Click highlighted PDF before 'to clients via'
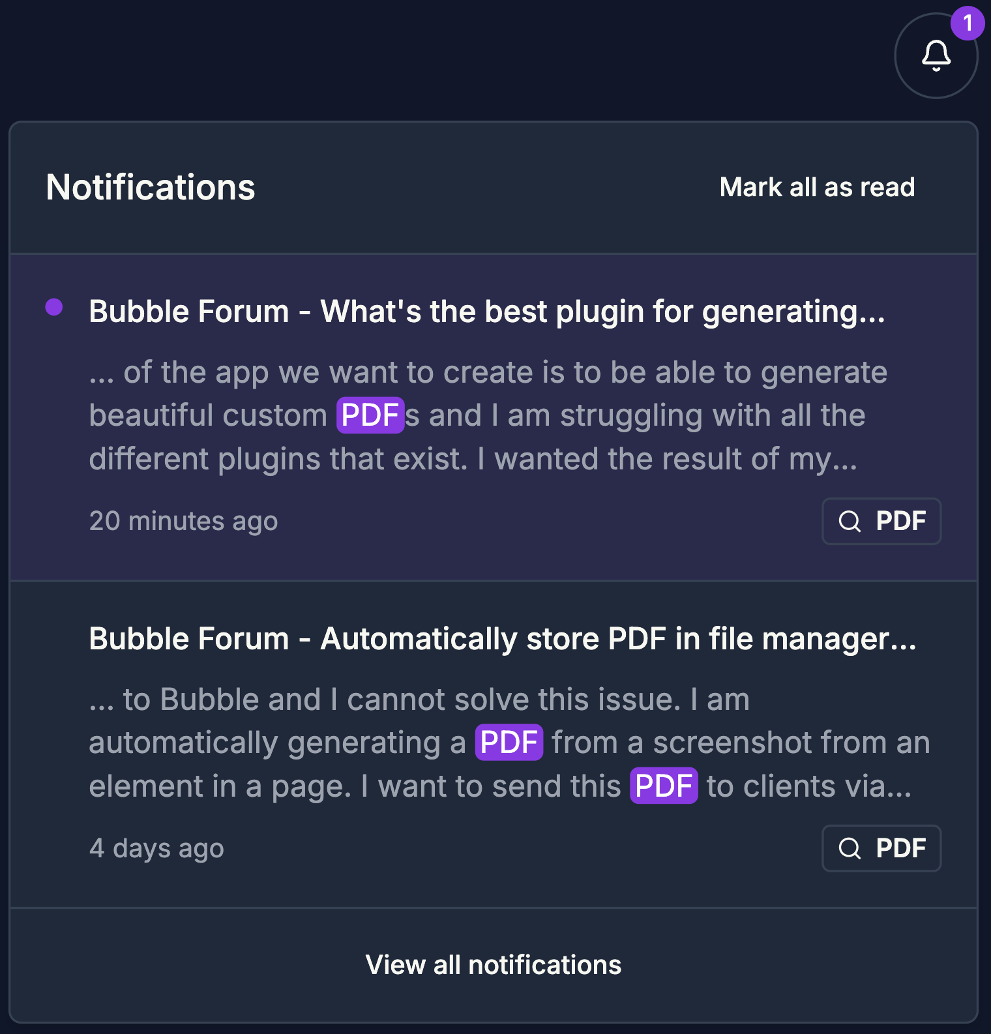The height and width of the screenshot is (1034, 991). (664, 786)
